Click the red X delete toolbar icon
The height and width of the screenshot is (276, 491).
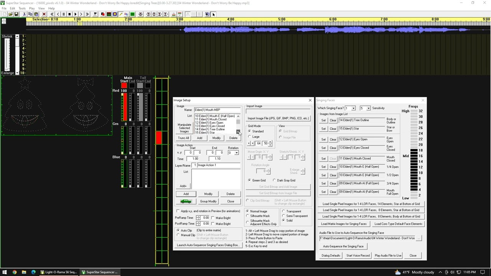[44, 14]
